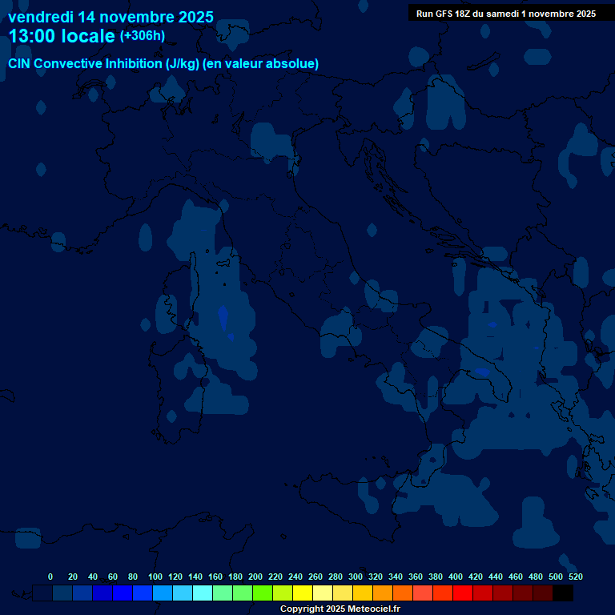Click the legend value 120

175,577
